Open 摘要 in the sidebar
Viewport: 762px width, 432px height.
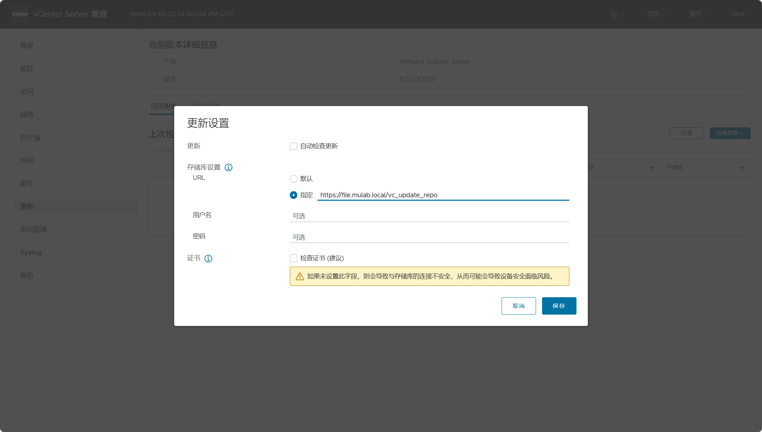pos(27,45)
